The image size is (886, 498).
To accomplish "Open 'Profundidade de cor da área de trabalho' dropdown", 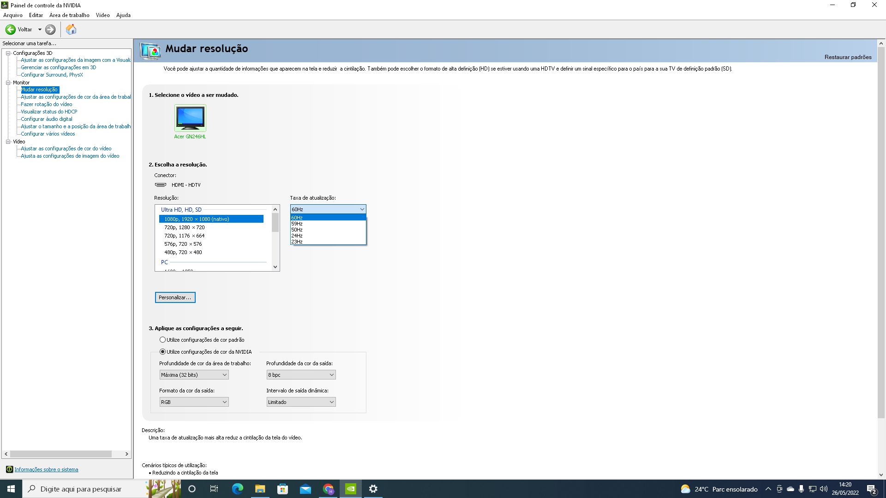I will (x=194, y=375).
